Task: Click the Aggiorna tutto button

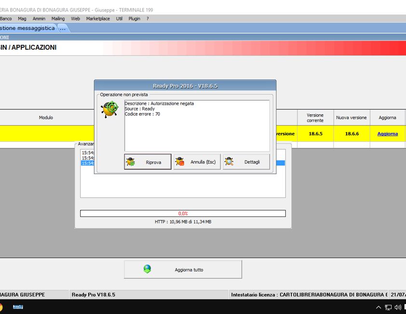Action: tap(183, 270)
